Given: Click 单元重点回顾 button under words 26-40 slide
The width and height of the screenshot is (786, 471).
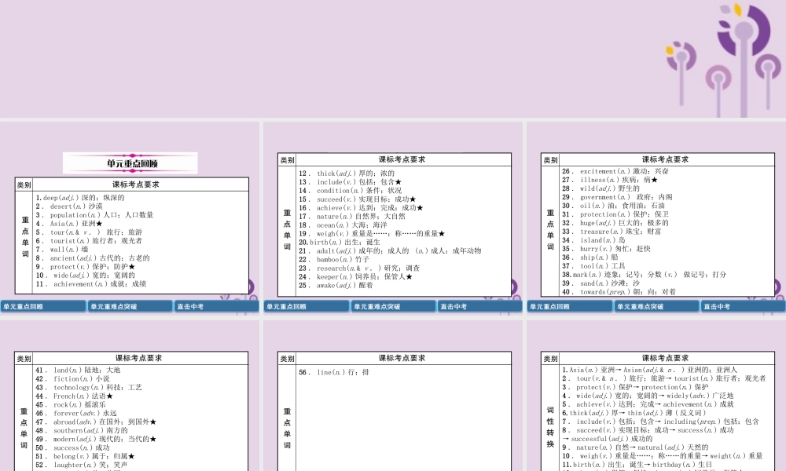Looking at the screenshot, I should 570,307.
